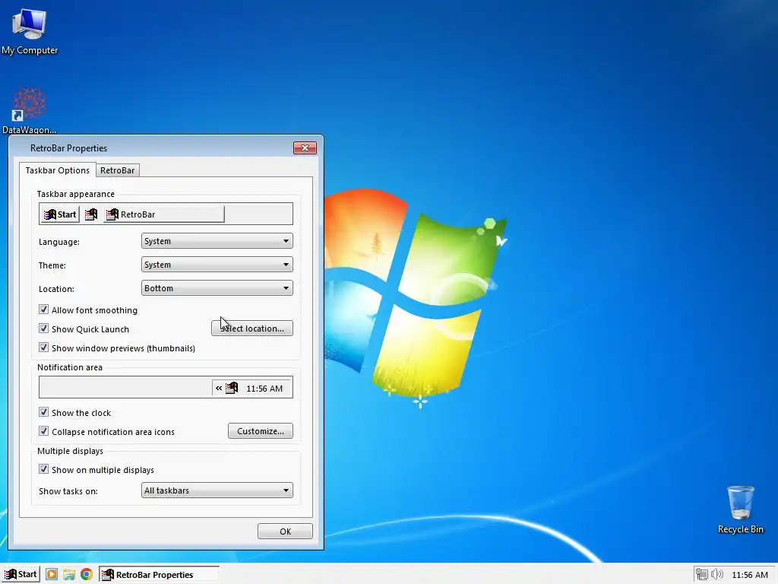778x584 pixels.
Task: Confirm settings with the OK button
Action: [286, 532]
